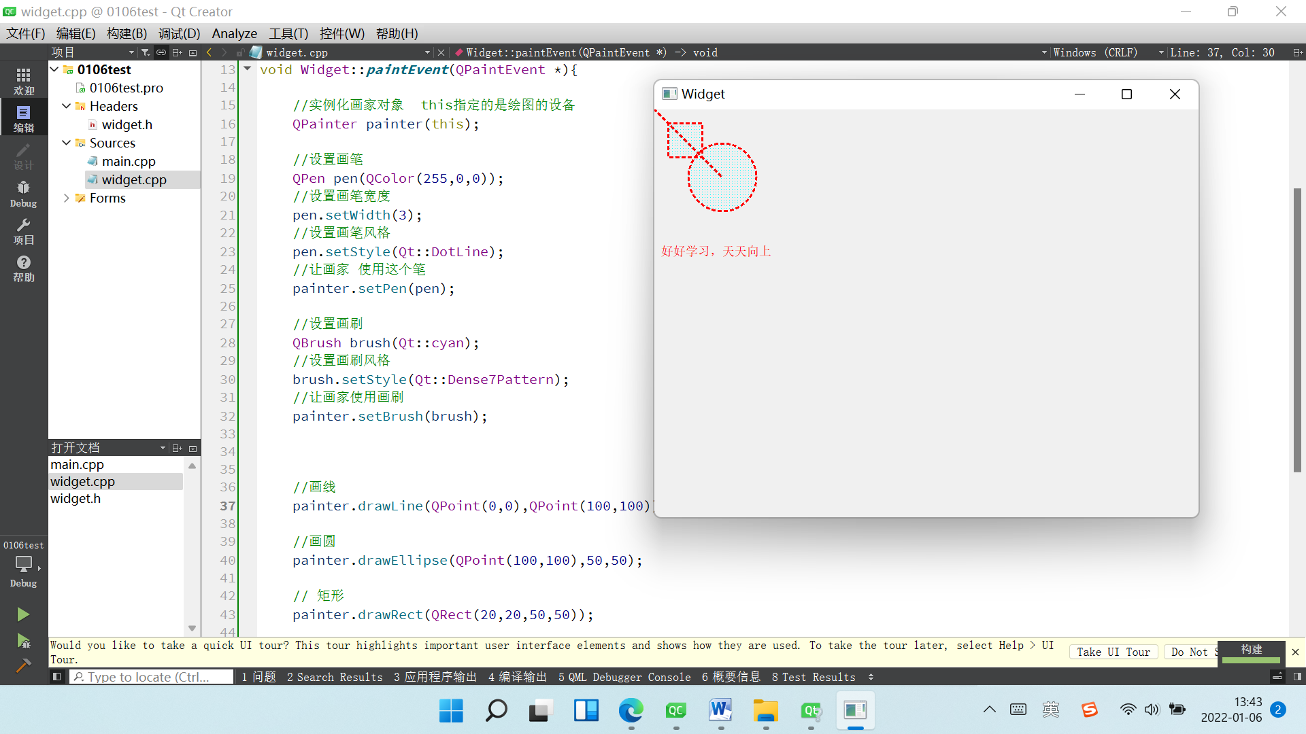This screenshot has width=1306, height=734.
Task: Open the kit selector showing Debug
Action: 23,564
